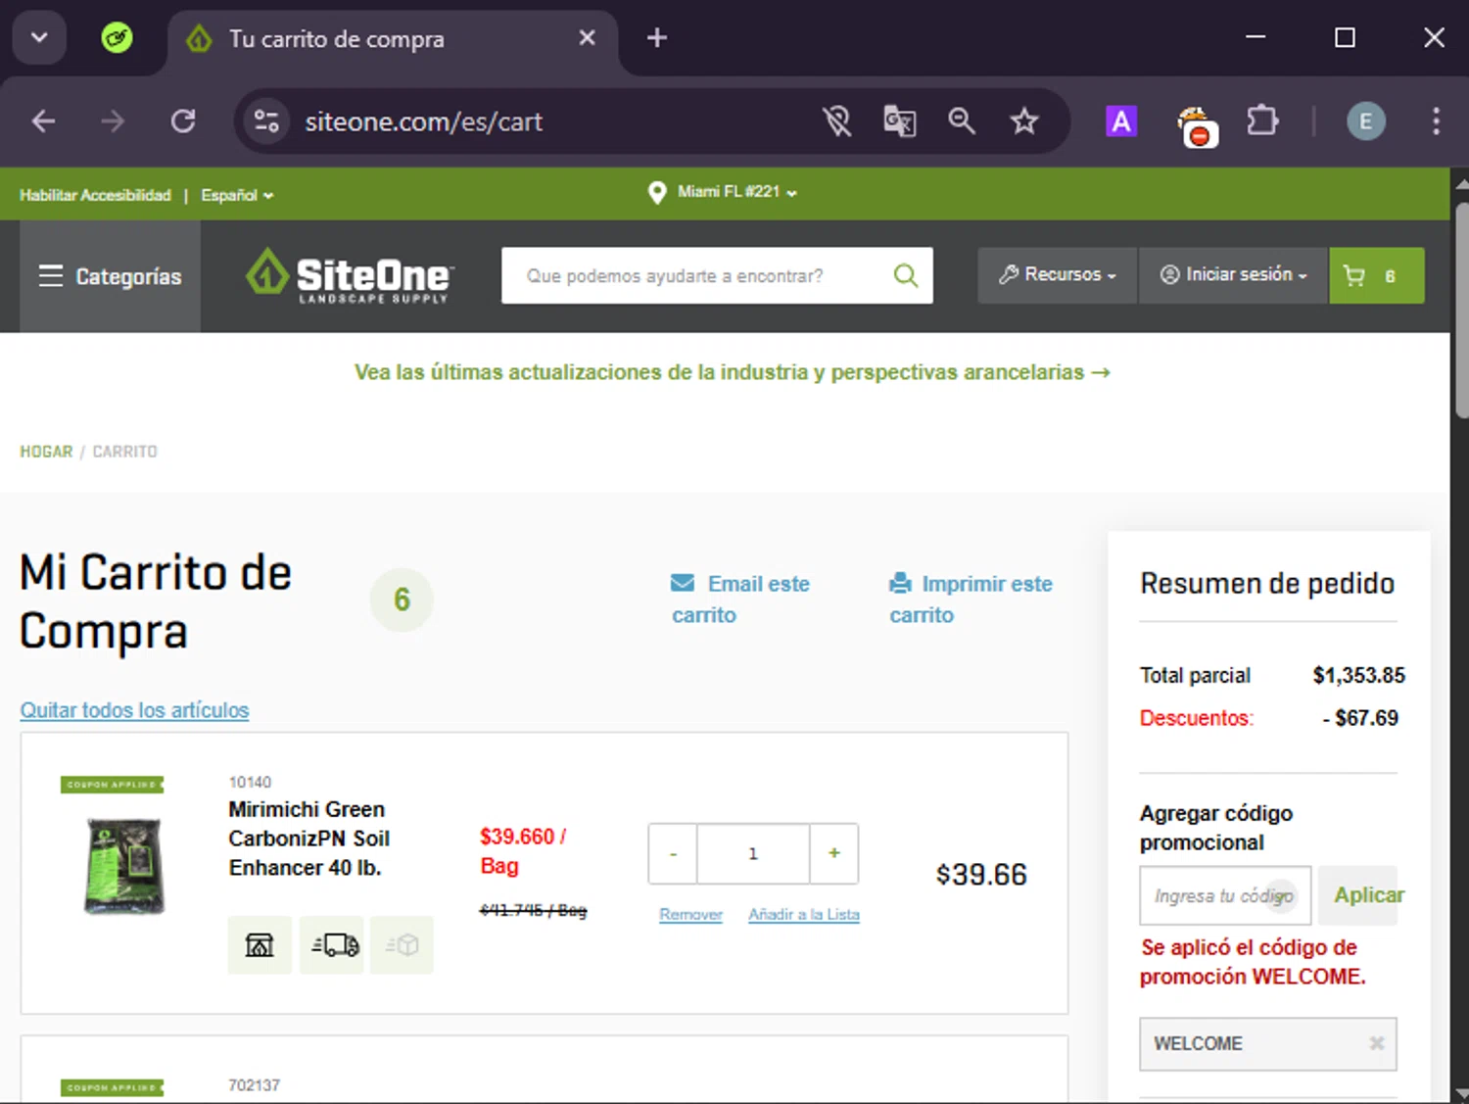Click the '- $67.69' discount value

click(1360, 718)
